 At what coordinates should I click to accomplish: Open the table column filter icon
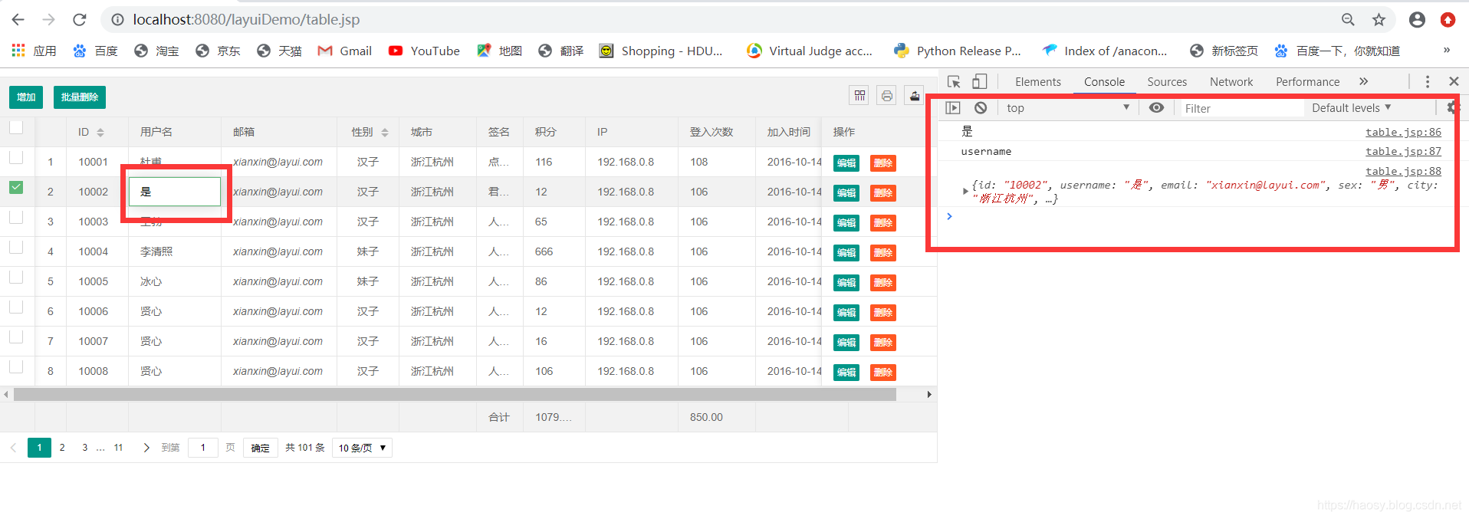pos(859,96)
